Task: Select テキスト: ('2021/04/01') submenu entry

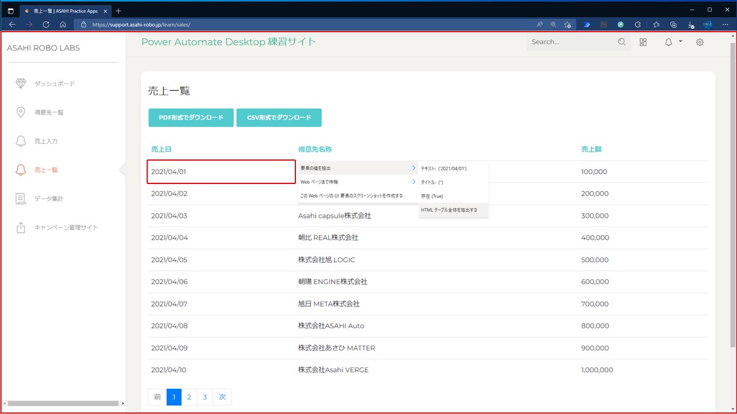Action: point(453,168)
